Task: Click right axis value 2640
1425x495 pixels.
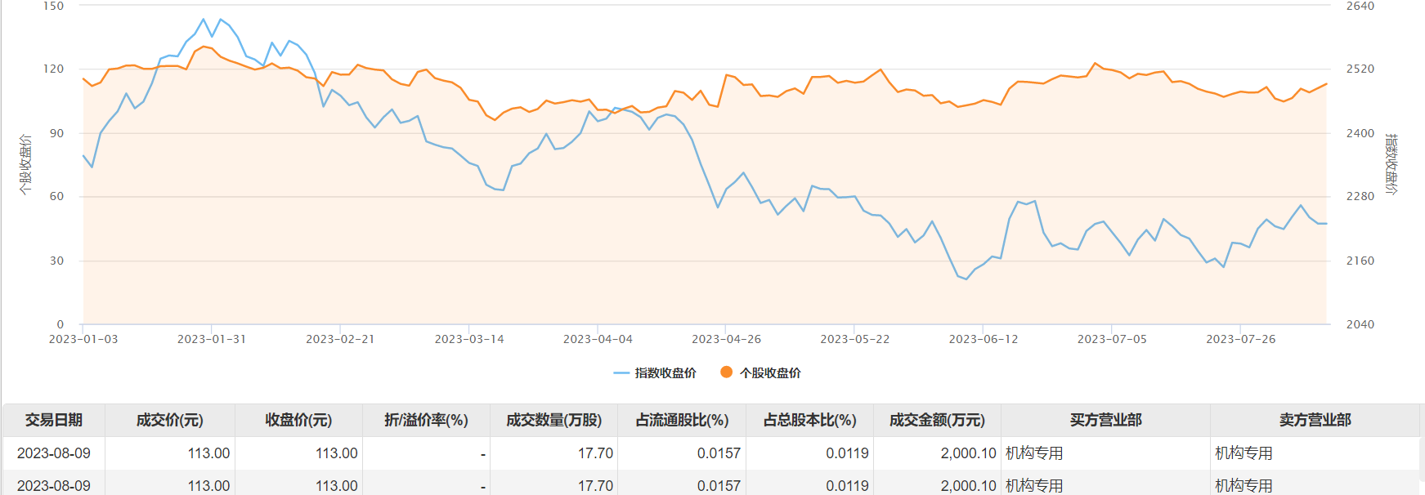Action: 1360,6
